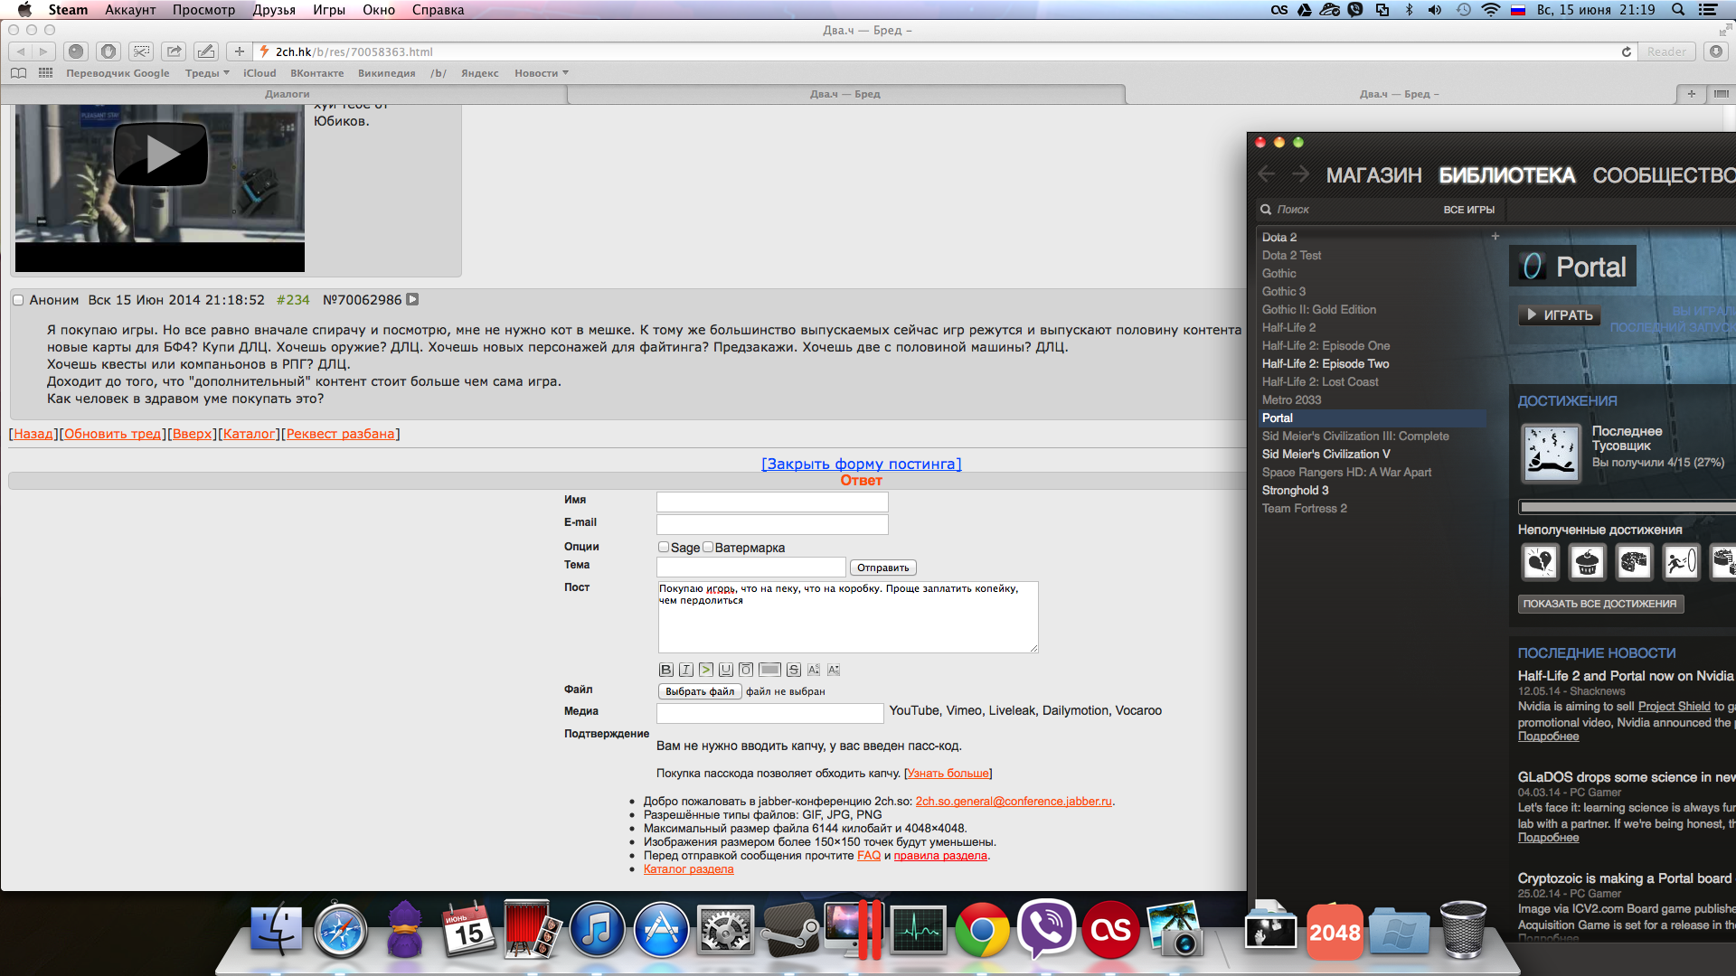
Task: Click the italic formatting button
Action: coord(686,670)
